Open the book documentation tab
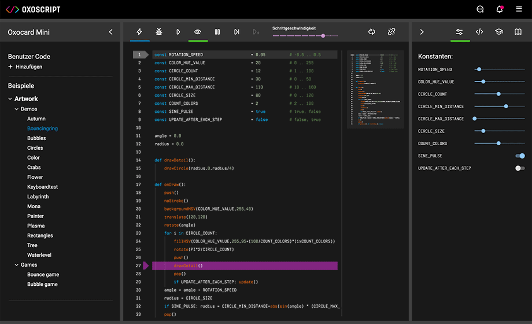Image resolution: width=532 pixels, height=324 pixels. (518, 32)
